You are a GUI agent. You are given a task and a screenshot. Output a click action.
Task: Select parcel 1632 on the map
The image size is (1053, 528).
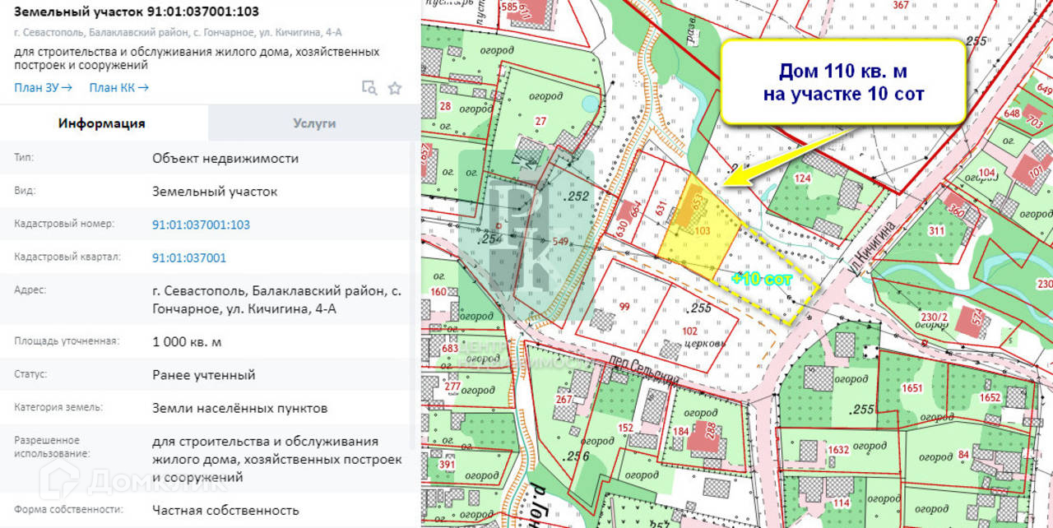[x=838, y=450]
